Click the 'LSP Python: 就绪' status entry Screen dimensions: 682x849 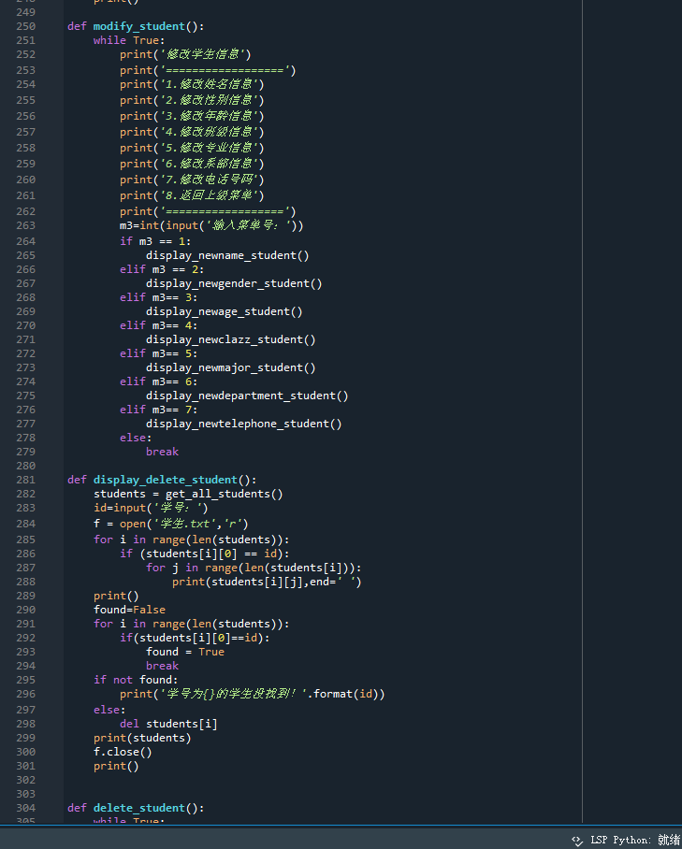click(x=635, y=840)
